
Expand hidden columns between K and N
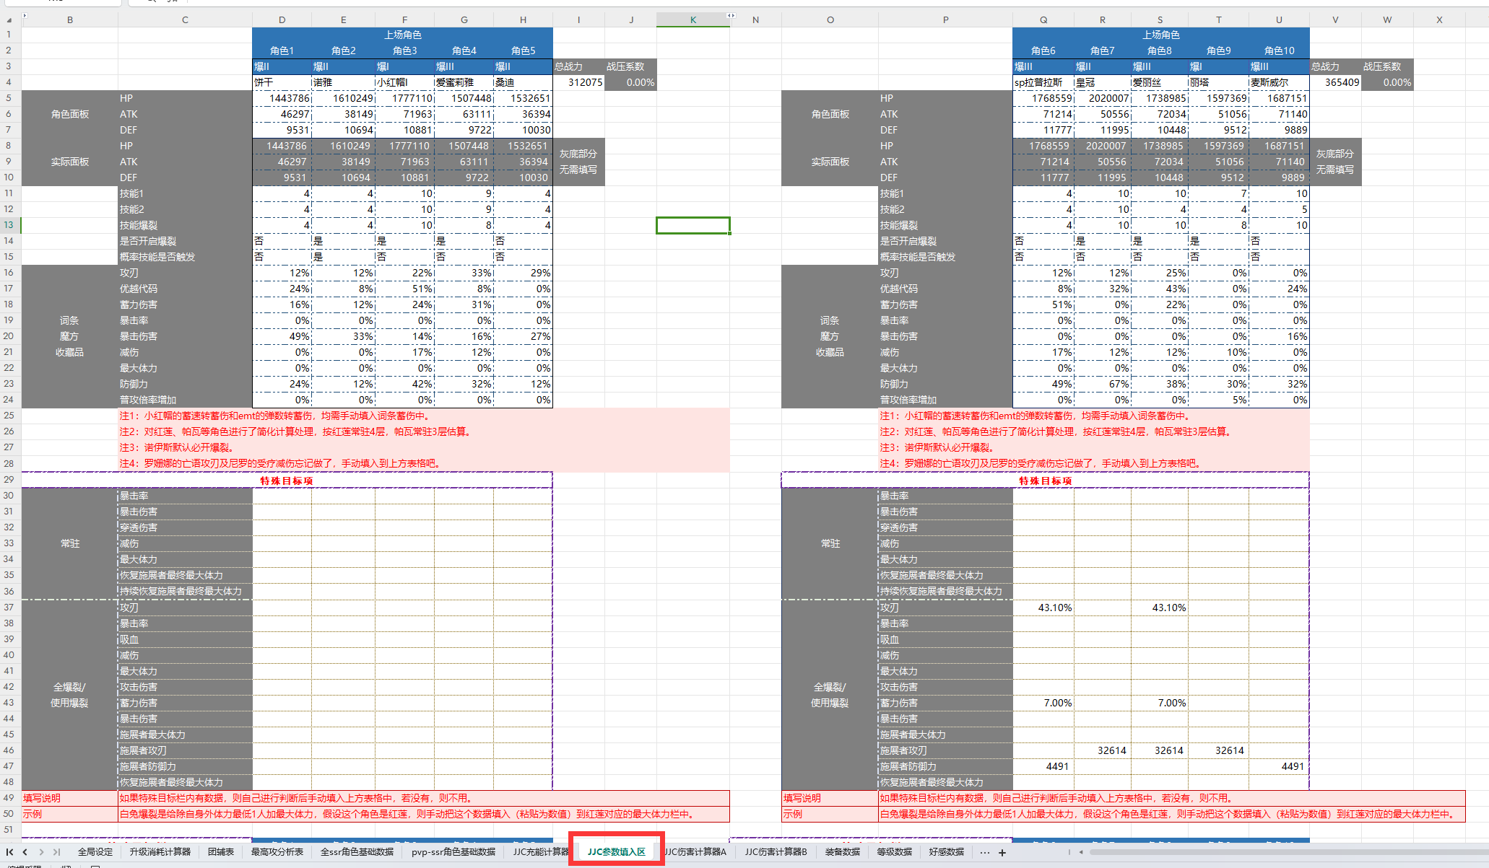(731, 16)
